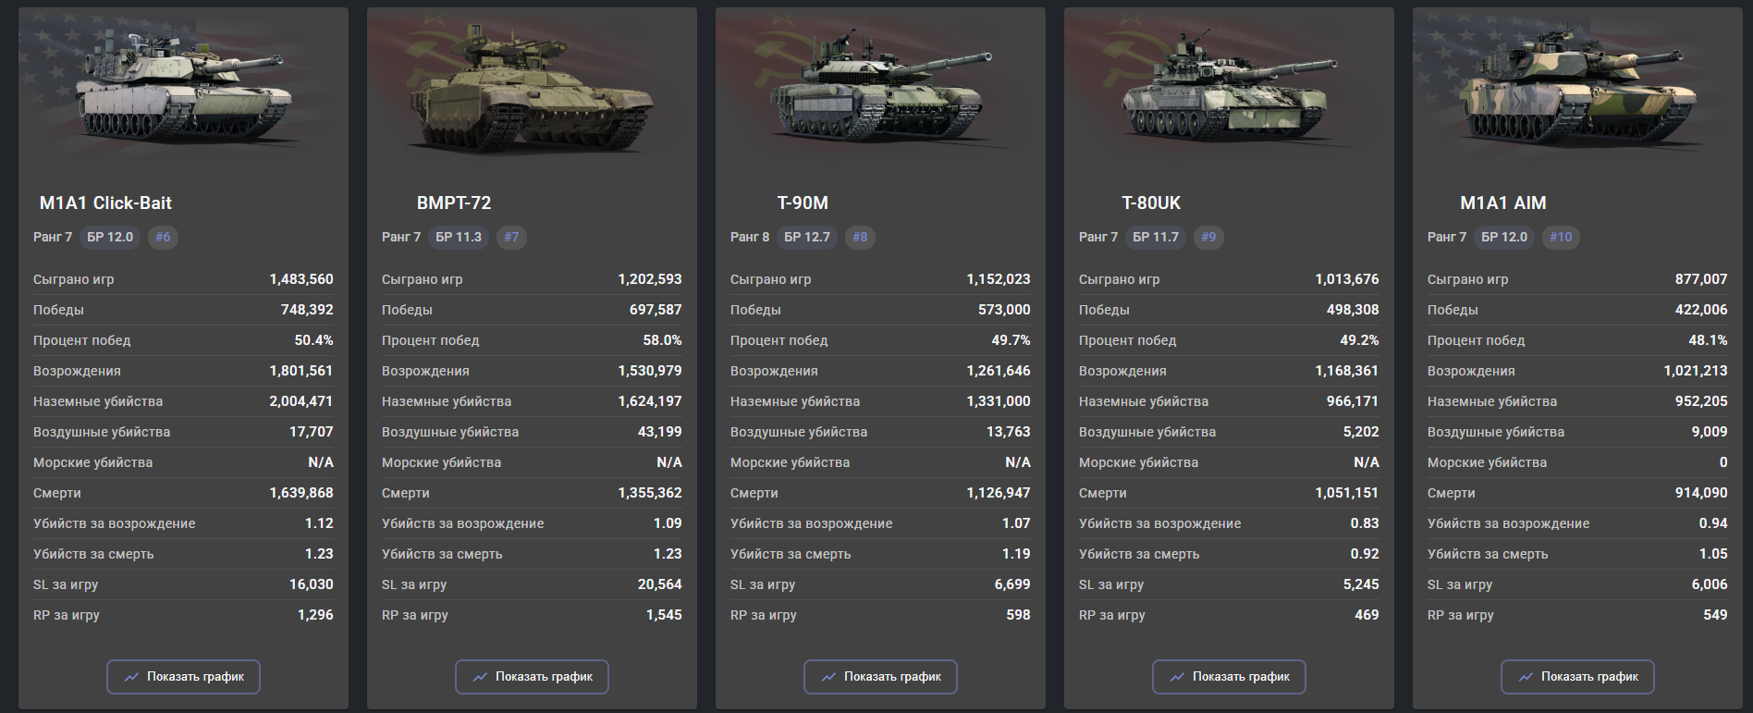Select the БР 11.3 rating badge
This screenshot has width=1753, height=713.
pos(459,237)
